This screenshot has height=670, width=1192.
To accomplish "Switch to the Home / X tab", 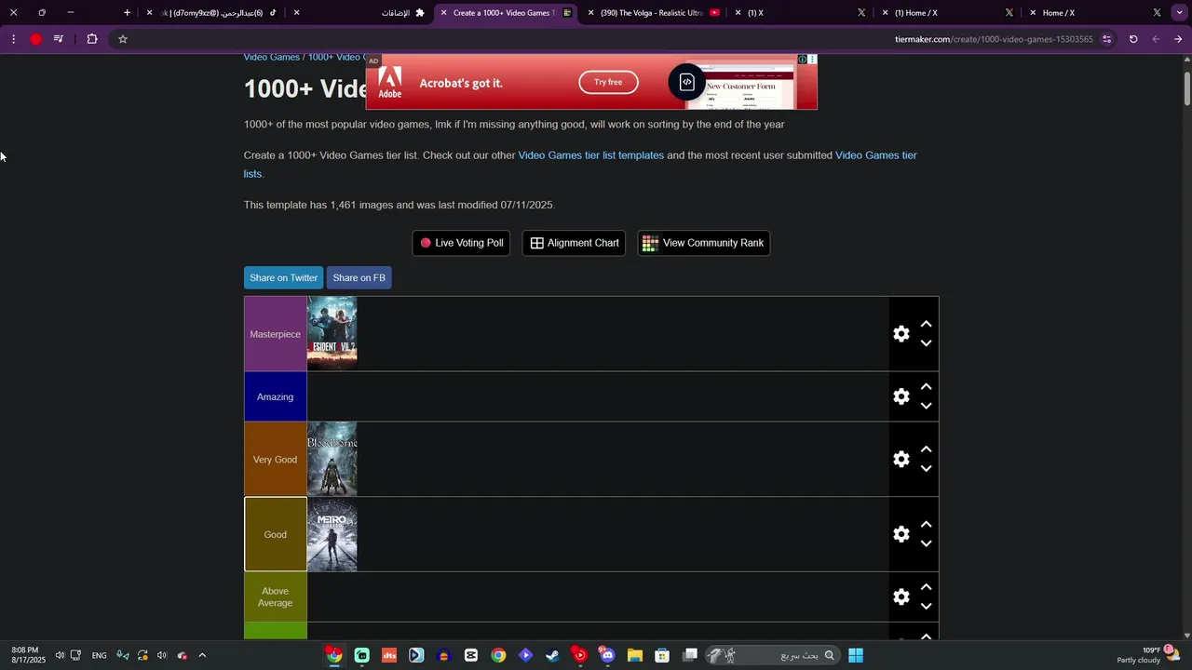I will (x=1095, y=13).
